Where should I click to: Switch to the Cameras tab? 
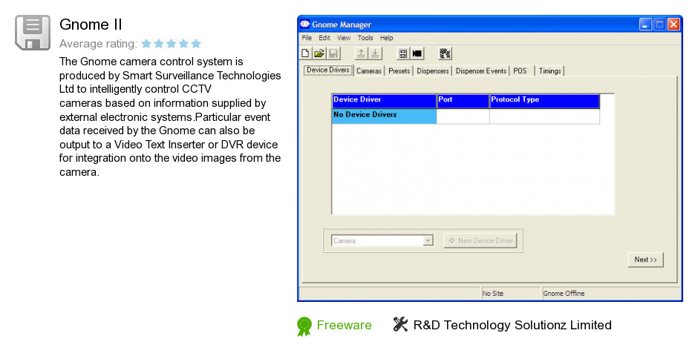click(369, 70)
